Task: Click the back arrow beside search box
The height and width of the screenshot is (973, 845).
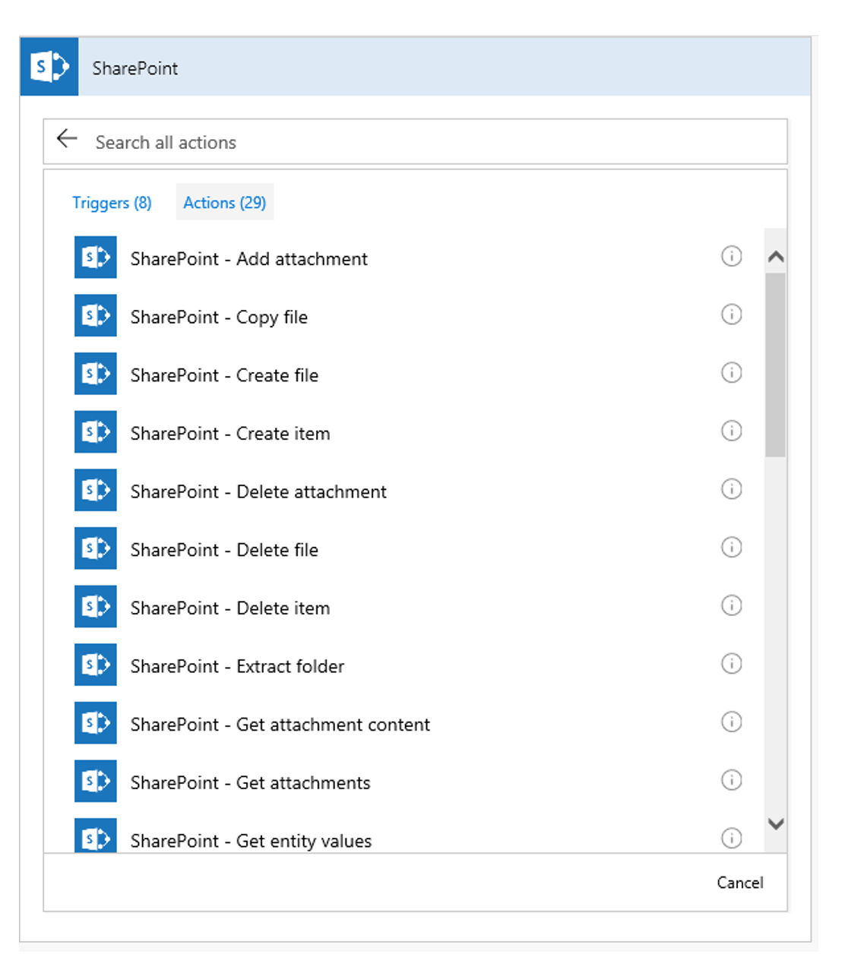Action: pos(67,139)
